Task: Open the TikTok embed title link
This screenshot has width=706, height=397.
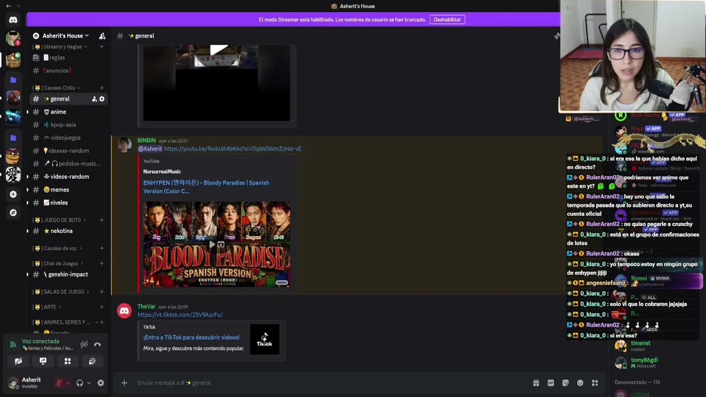Action: point(191,337)
